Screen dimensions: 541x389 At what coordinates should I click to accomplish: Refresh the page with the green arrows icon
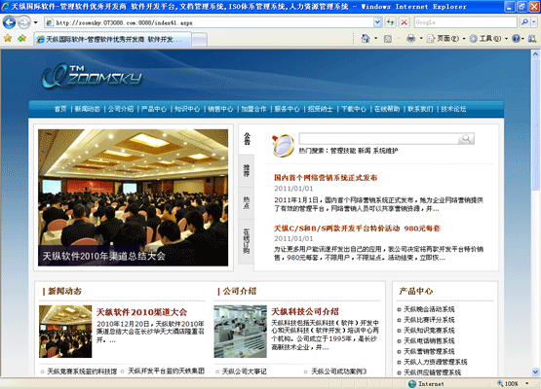[x=390, y=22]
